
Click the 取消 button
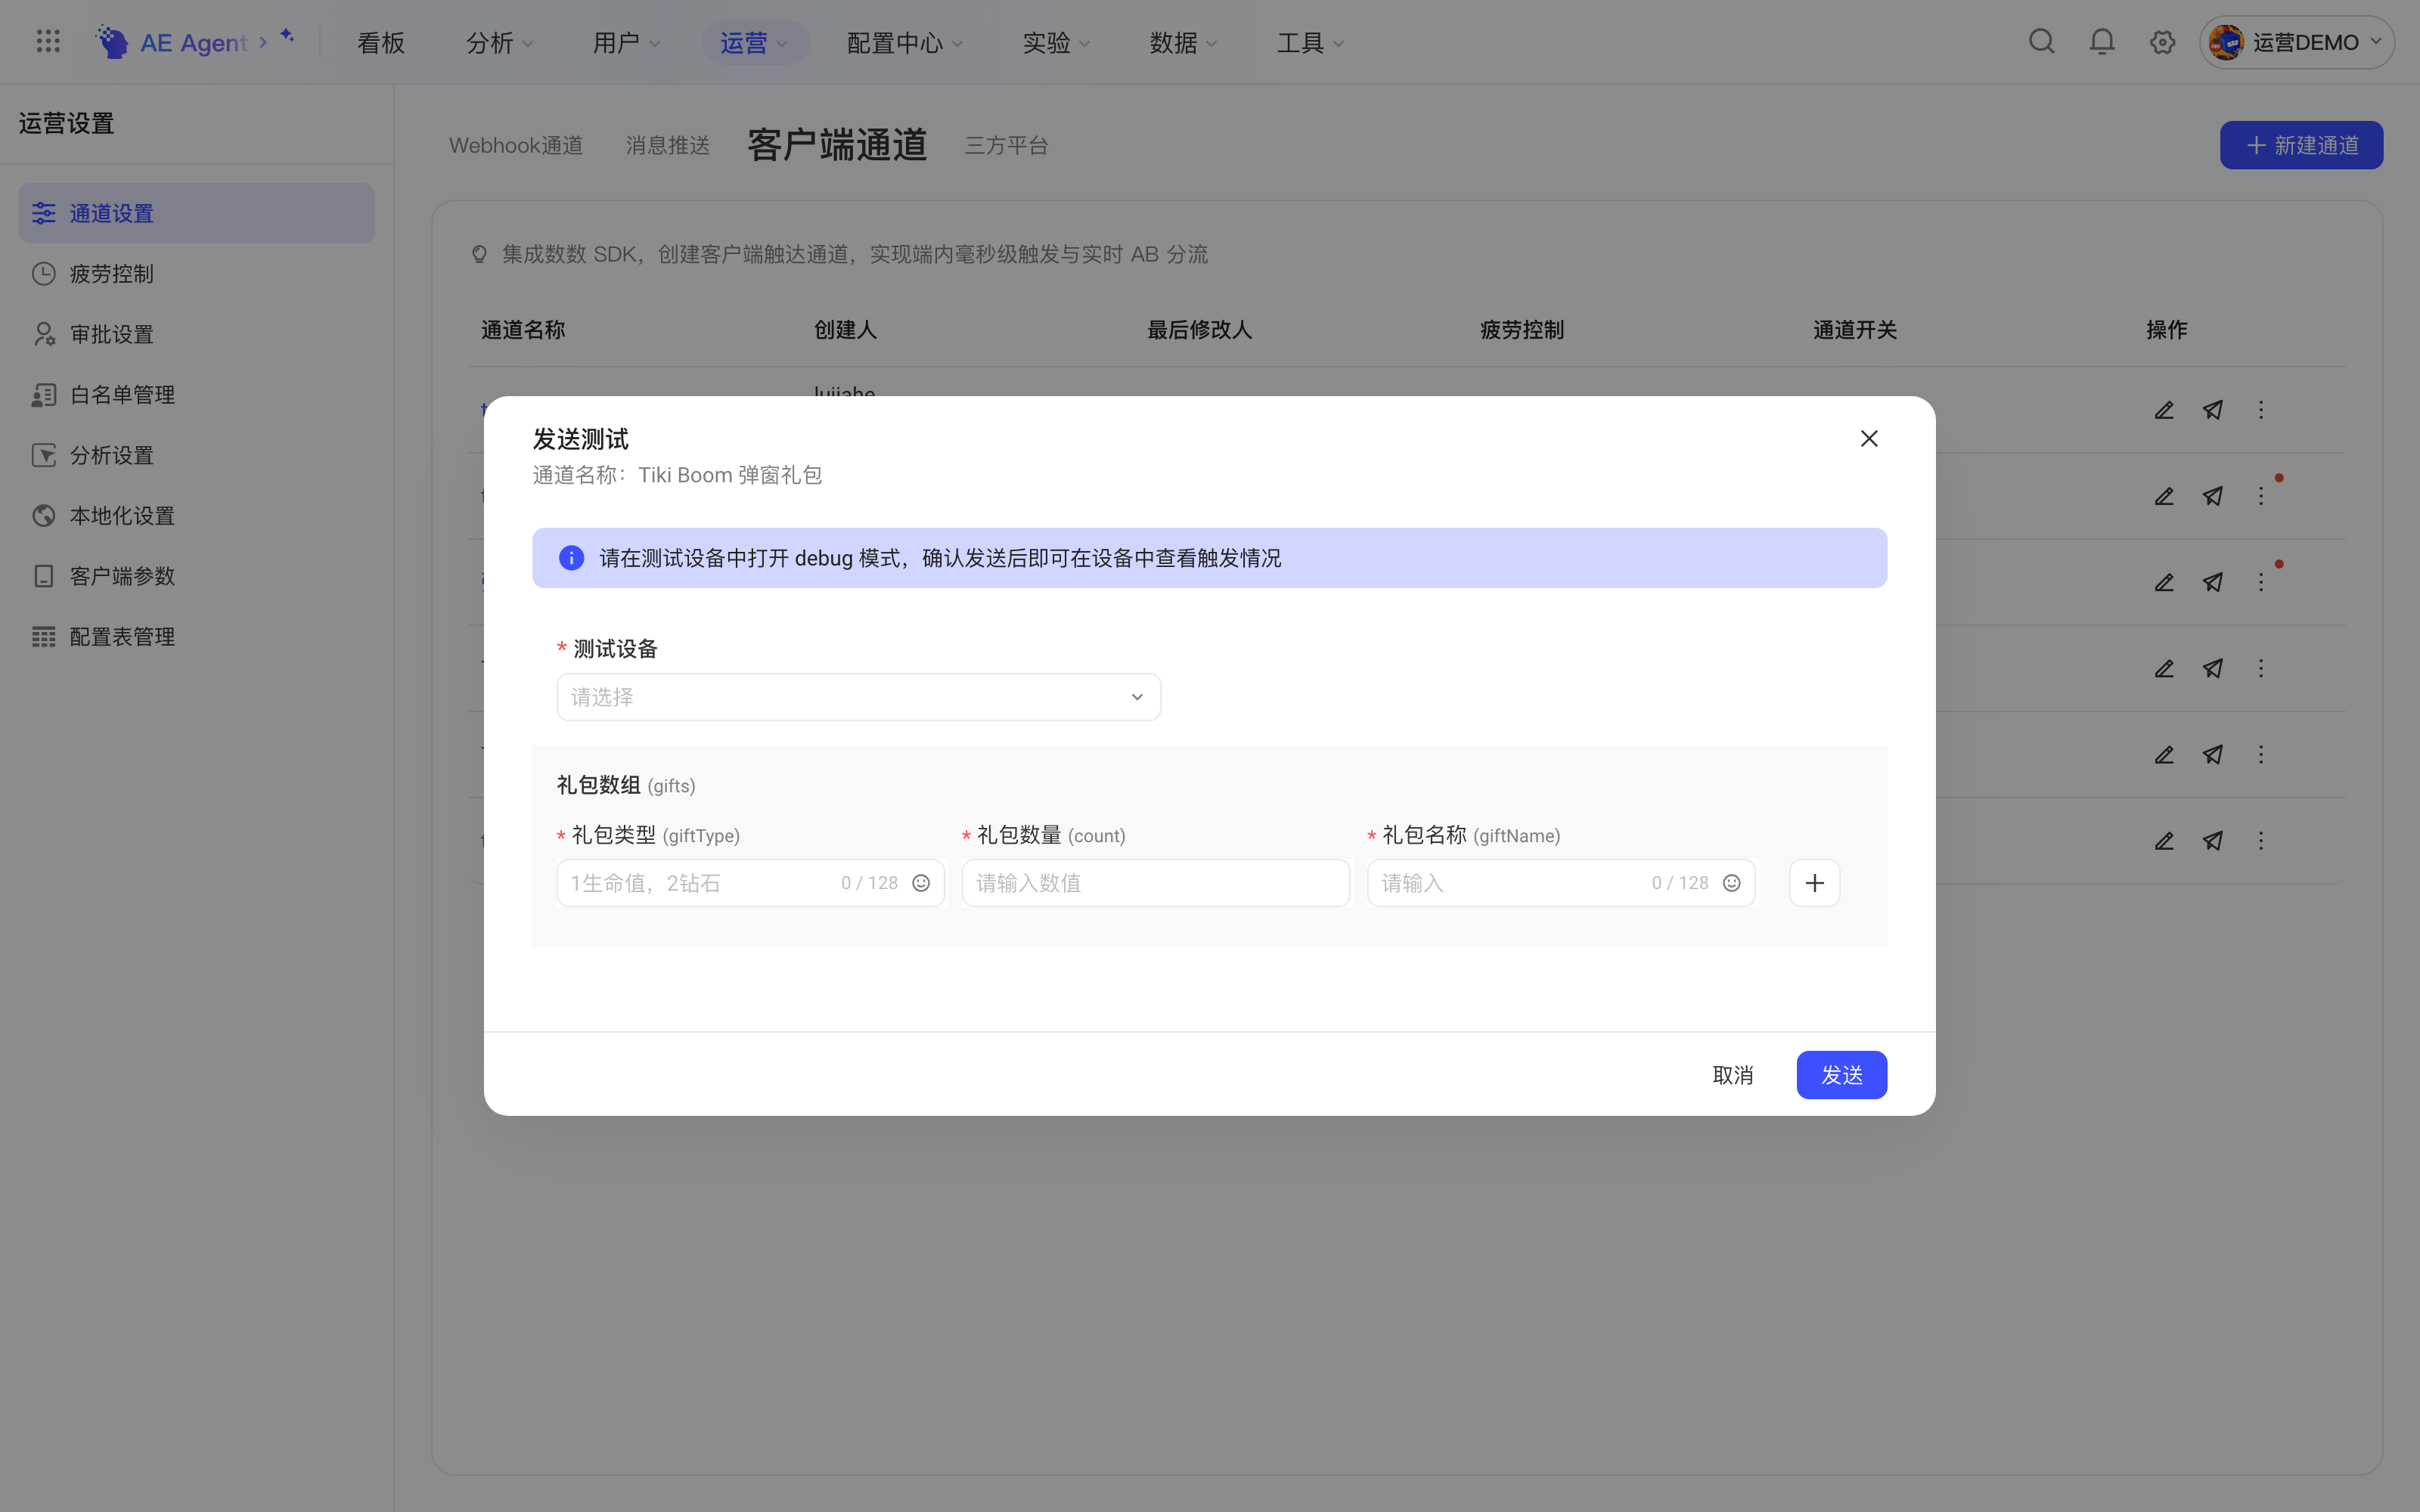(1733, 1075)
